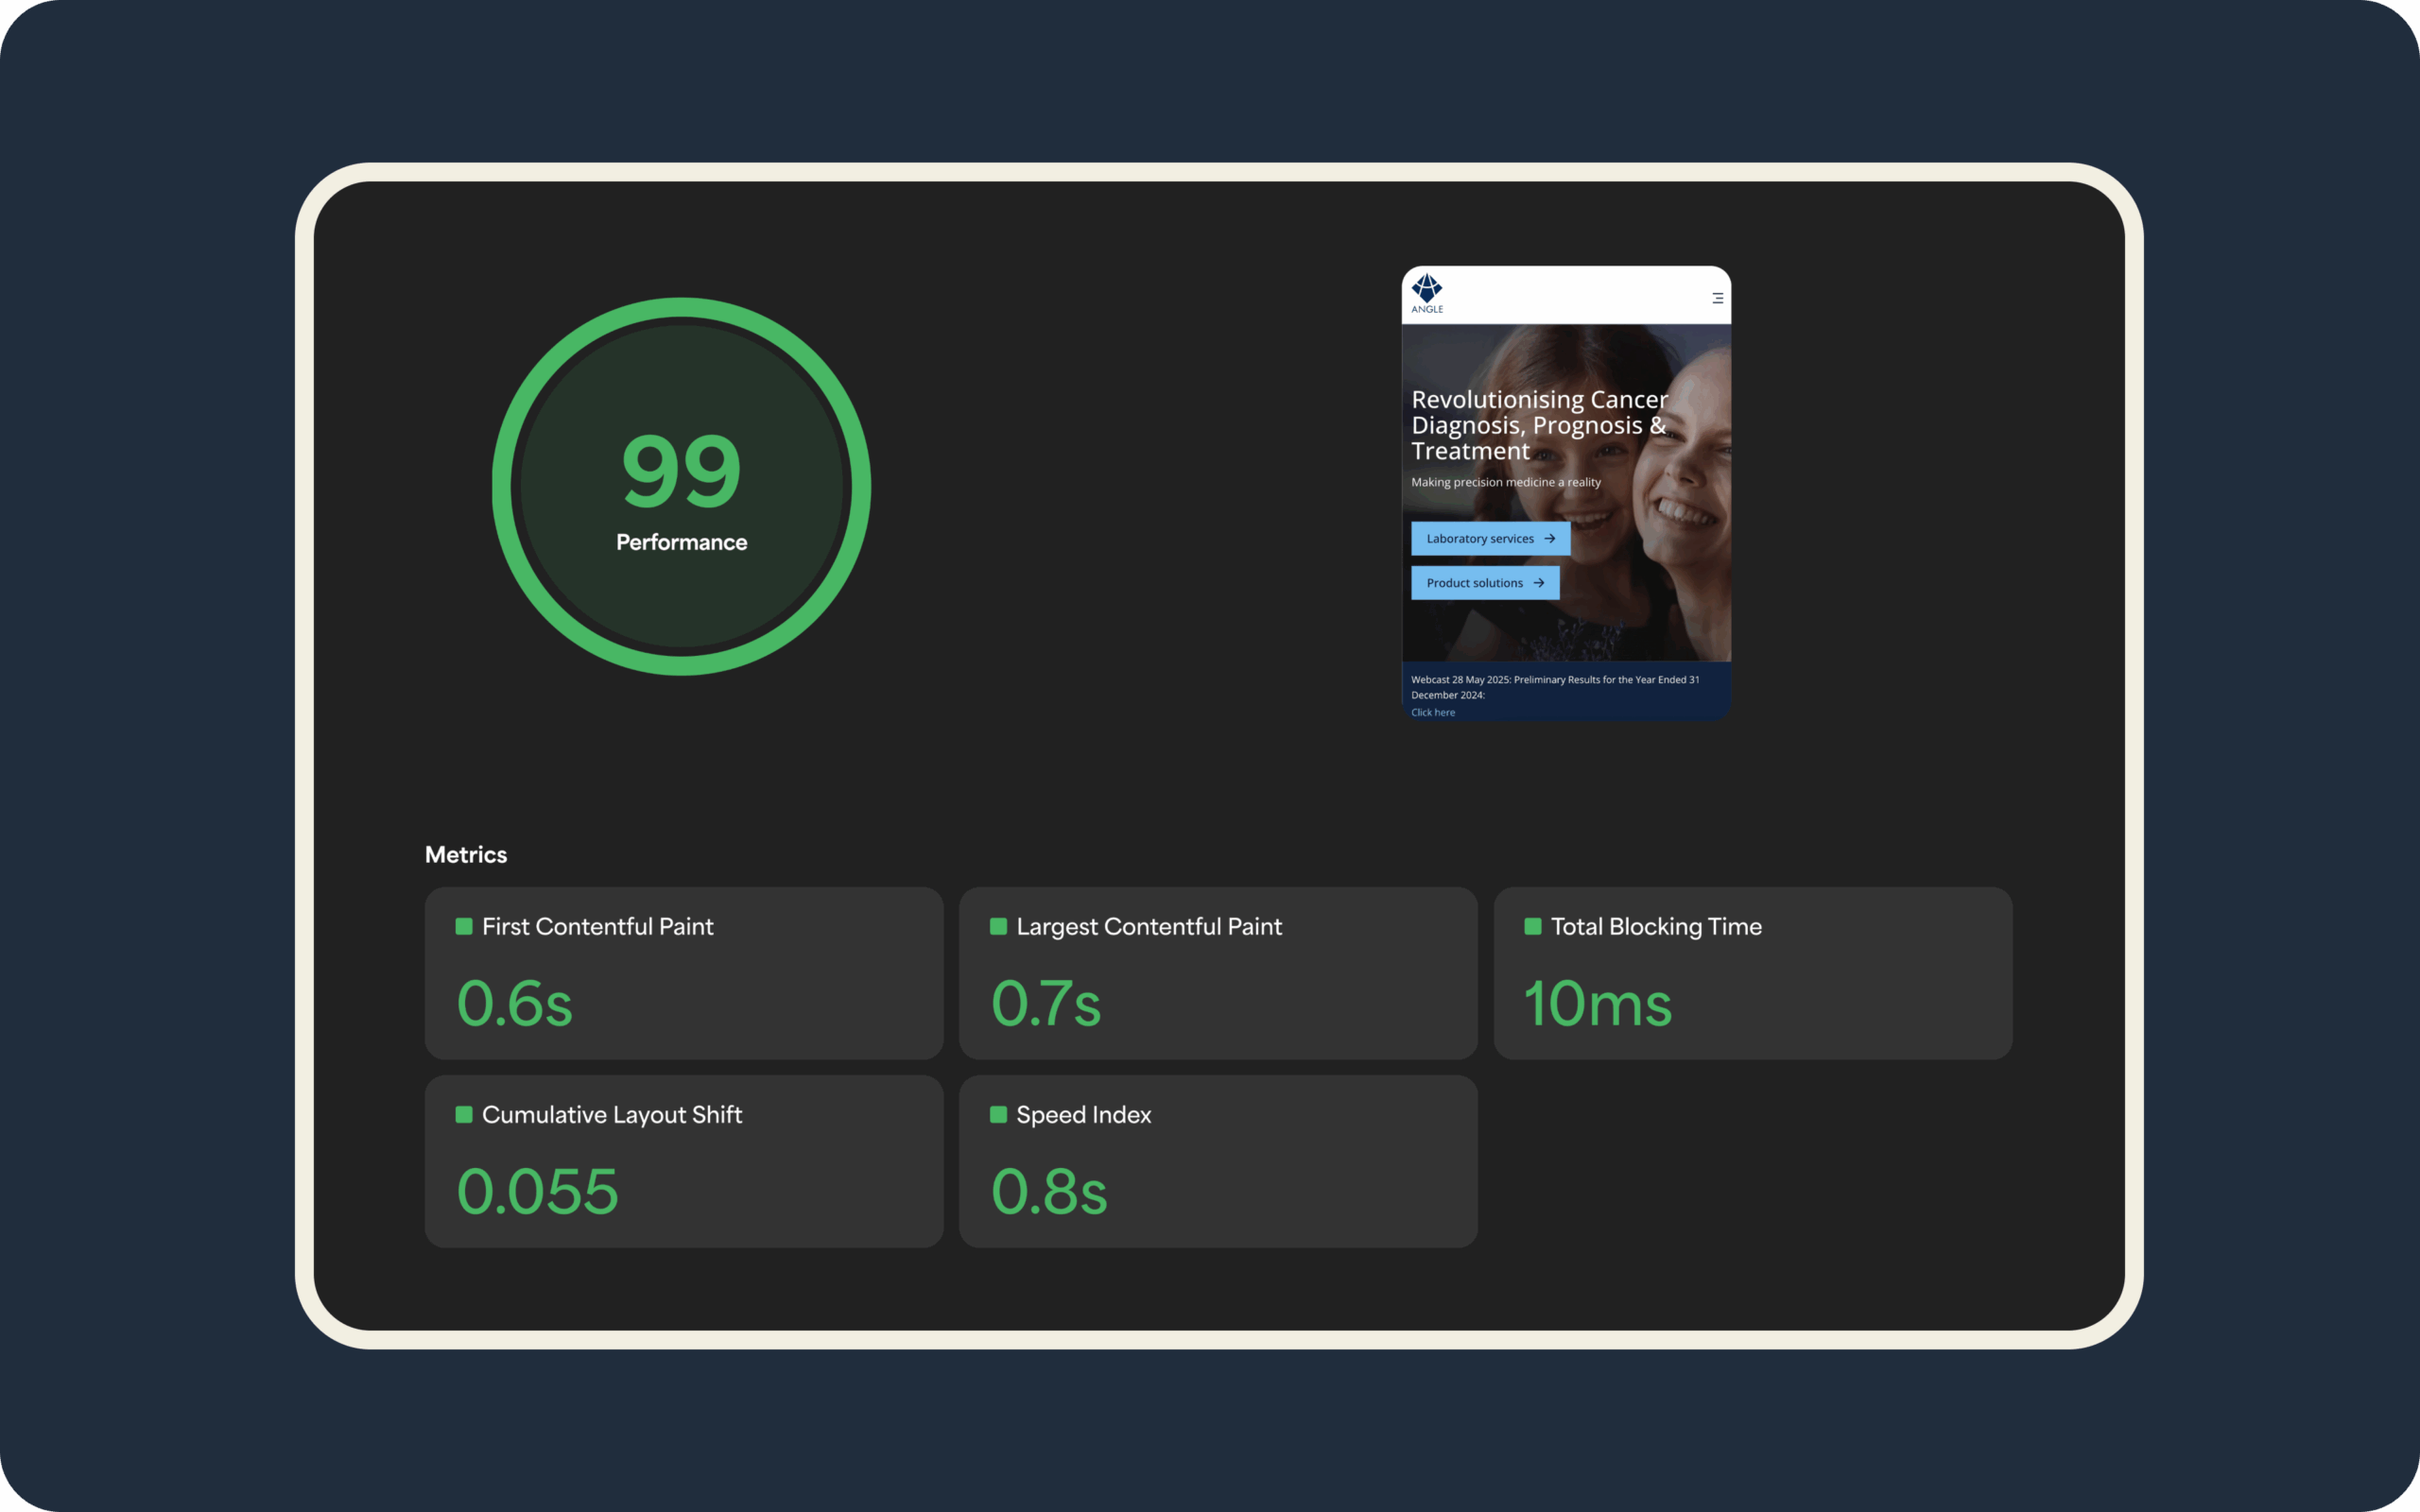The width and height of the screenshot is (2420, 1512).
Task: Click the Speed Index 0.8s value
Action: [x=1049, y=1191]
